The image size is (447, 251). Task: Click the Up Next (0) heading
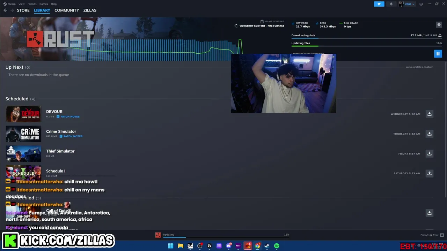click(x=18, y=67)
